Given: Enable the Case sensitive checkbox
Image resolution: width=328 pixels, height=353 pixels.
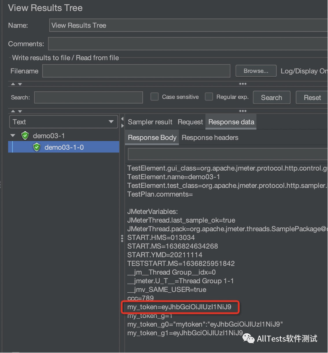Looking at the screenshot, I should (155, 97).
